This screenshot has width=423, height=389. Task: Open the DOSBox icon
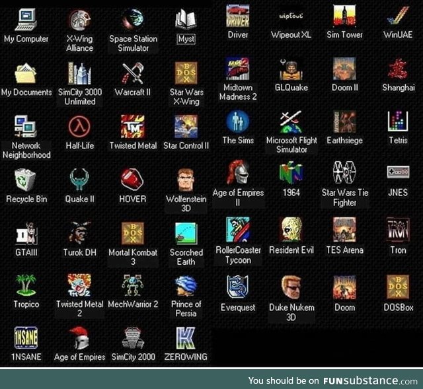click(x=398, y=287)
